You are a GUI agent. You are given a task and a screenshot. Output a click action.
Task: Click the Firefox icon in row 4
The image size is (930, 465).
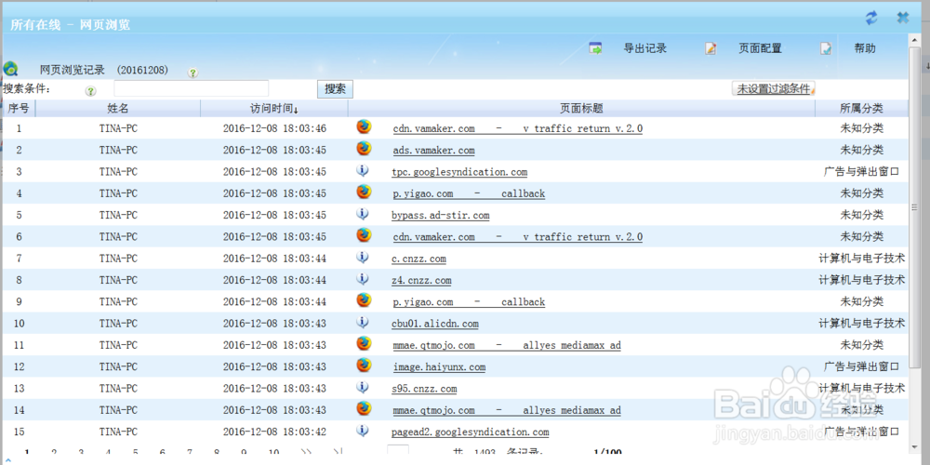(x=364, y=193)
